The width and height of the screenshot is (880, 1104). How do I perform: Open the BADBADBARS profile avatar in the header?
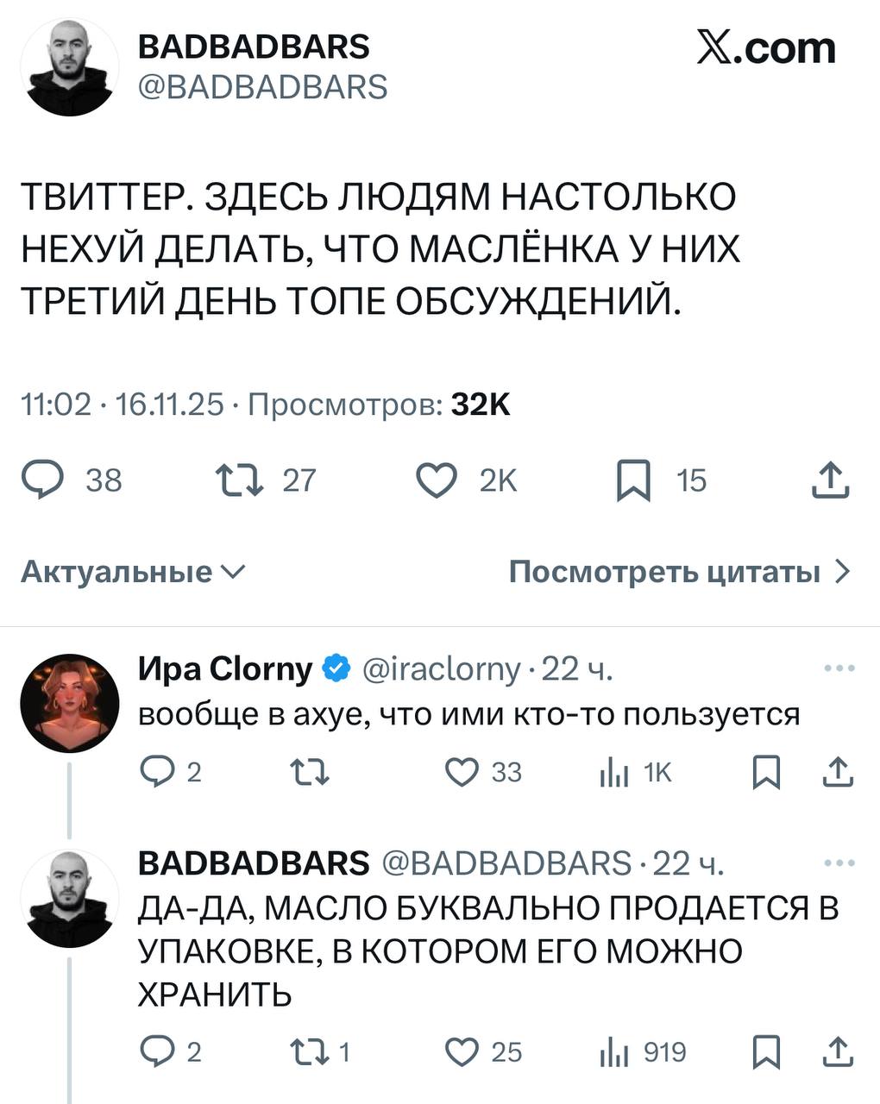72,67
